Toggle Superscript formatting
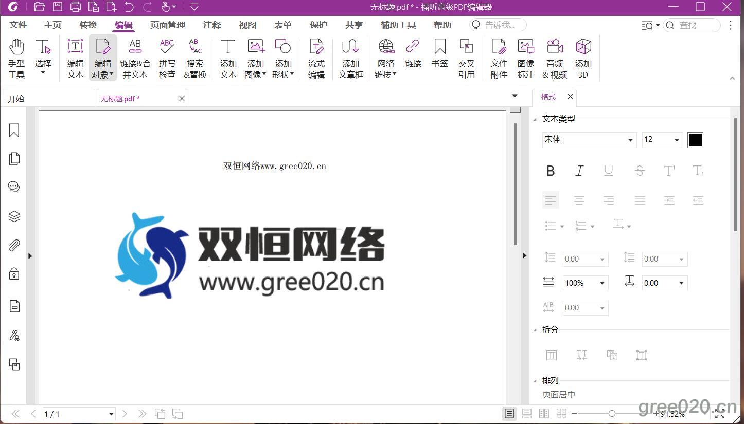The image size is (744, 424). pyautogui.click(x=669, y=171)
